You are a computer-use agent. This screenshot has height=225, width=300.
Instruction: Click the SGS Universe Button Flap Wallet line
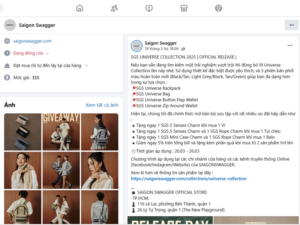pos(165,100)
